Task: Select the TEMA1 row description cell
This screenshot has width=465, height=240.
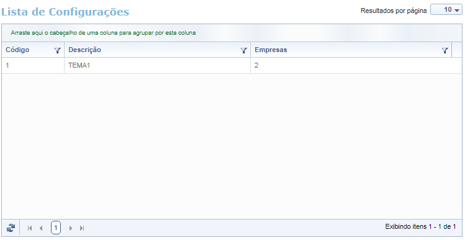Action: click(x=157, y=66)
